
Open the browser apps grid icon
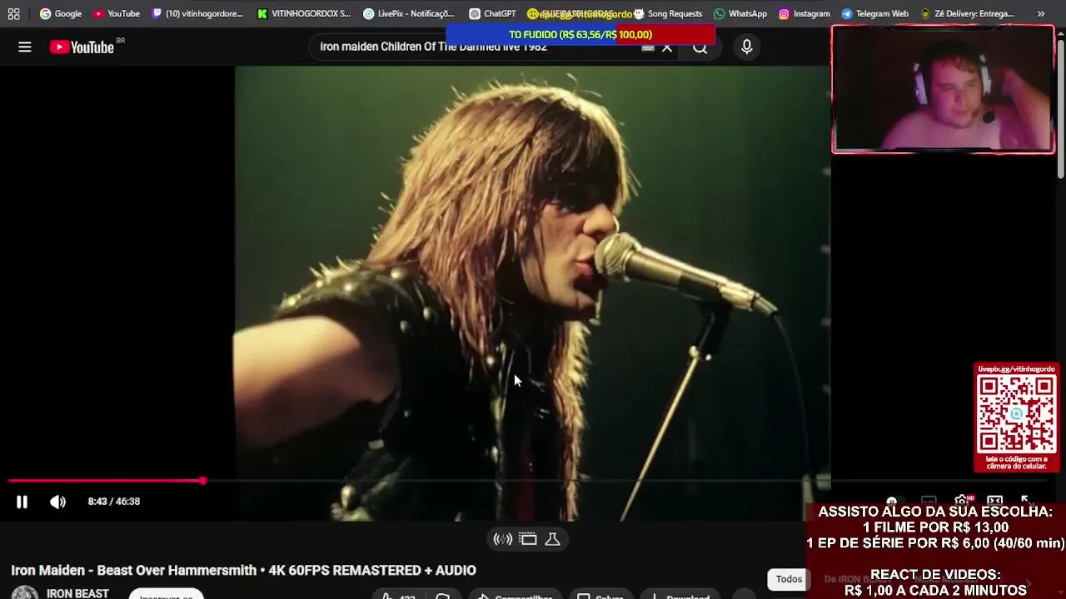(x=13, y=13)
